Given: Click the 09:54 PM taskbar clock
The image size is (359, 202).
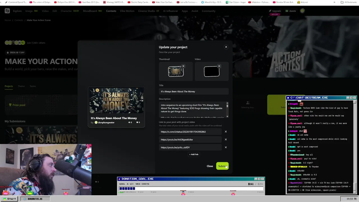Looking at the screenshot, I should tap(351, 199).
